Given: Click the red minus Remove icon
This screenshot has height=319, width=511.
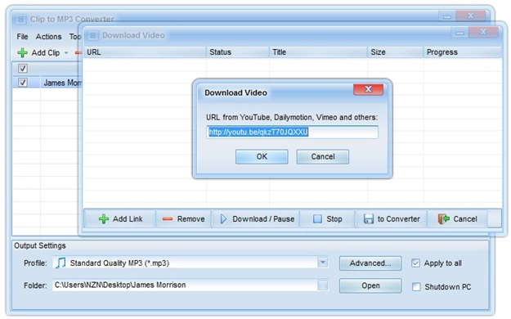Looking at the screenshot, I should [x=168, y=219].
